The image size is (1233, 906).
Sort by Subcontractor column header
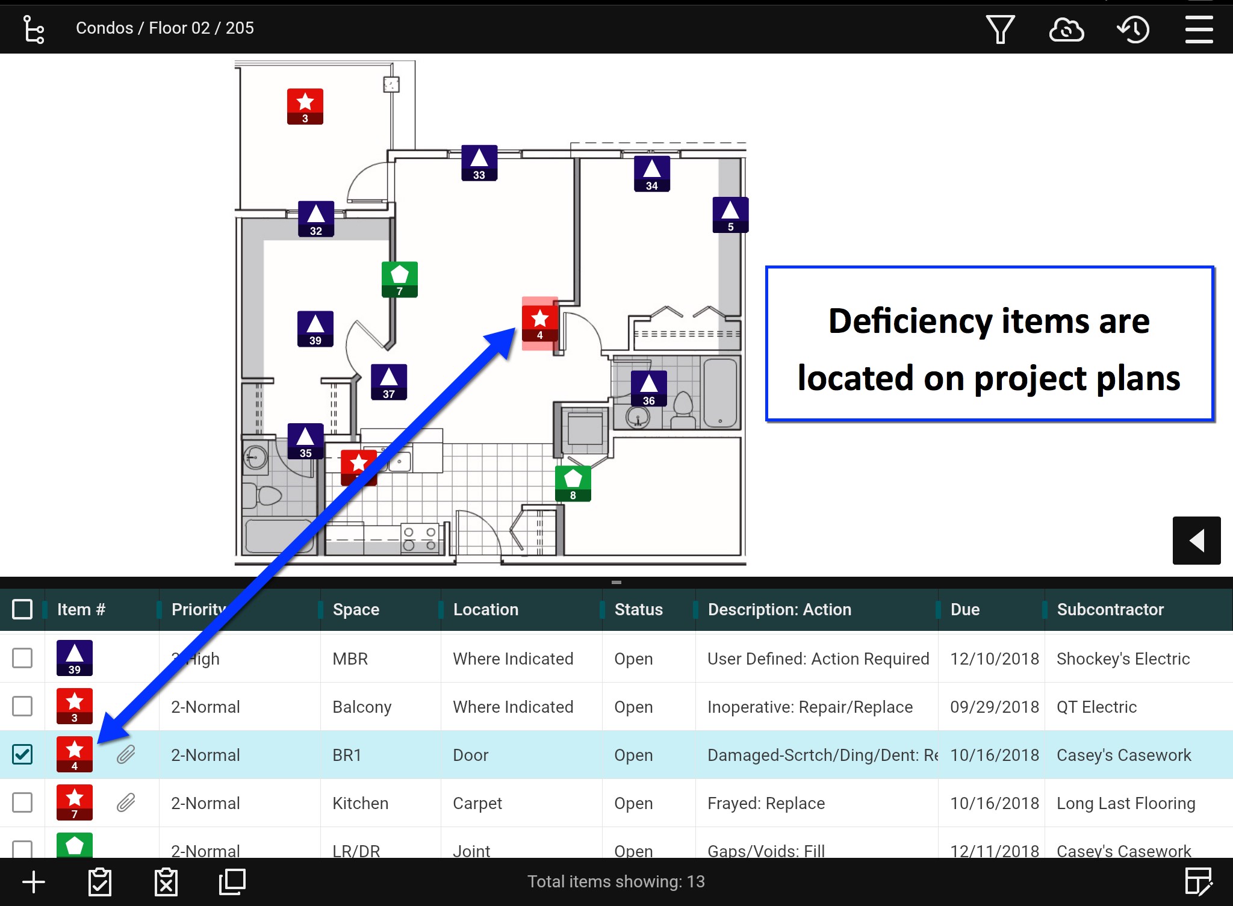(1110, 609)
